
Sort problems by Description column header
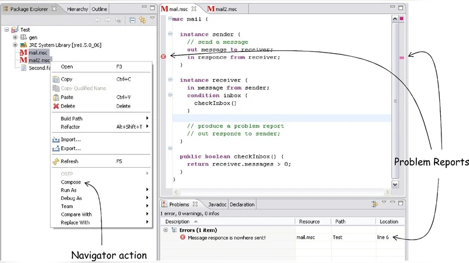[178, 222]
